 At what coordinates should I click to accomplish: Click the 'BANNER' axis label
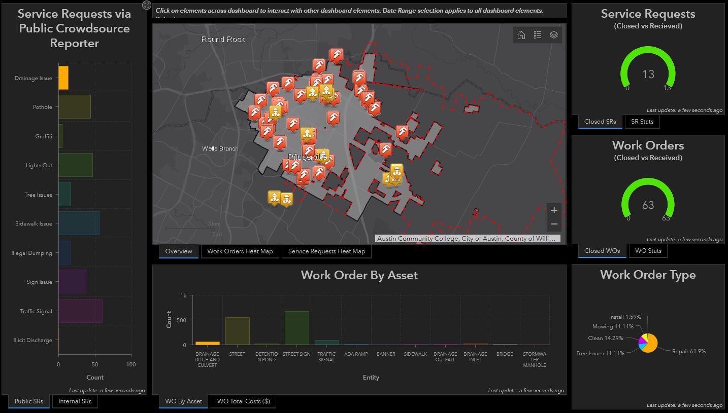tap(386, 354)
